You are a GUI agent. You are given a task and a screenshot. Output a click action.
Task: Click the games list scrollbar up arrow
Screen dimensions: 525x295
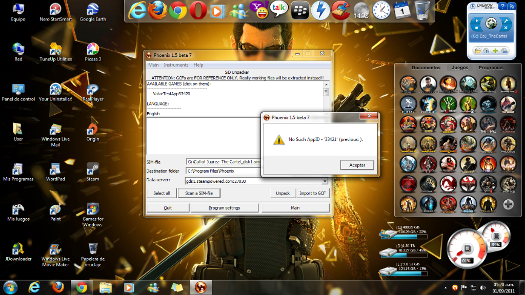pyautogui.click(x=326, y=85)
